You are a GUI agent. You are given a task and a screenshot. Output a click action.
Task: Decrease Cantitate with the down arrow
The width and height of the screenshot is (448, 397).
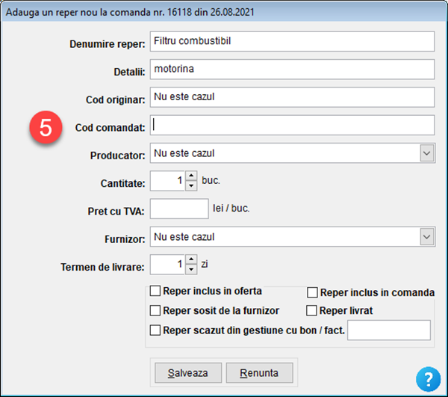click(190, 185)
